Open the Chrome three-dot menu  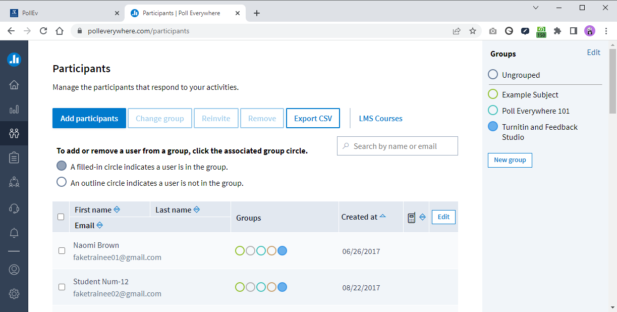coord(606,31)
